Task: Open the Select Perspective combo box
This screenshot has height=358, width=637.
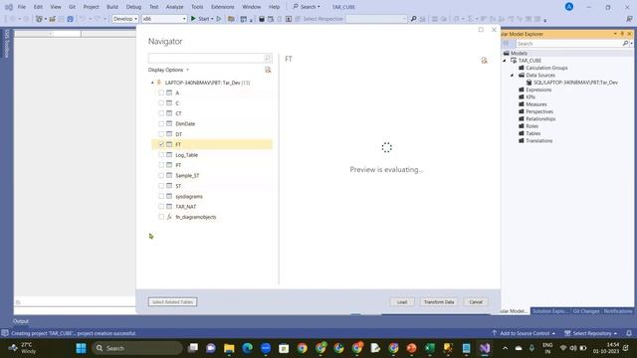Action: (376, 19)
